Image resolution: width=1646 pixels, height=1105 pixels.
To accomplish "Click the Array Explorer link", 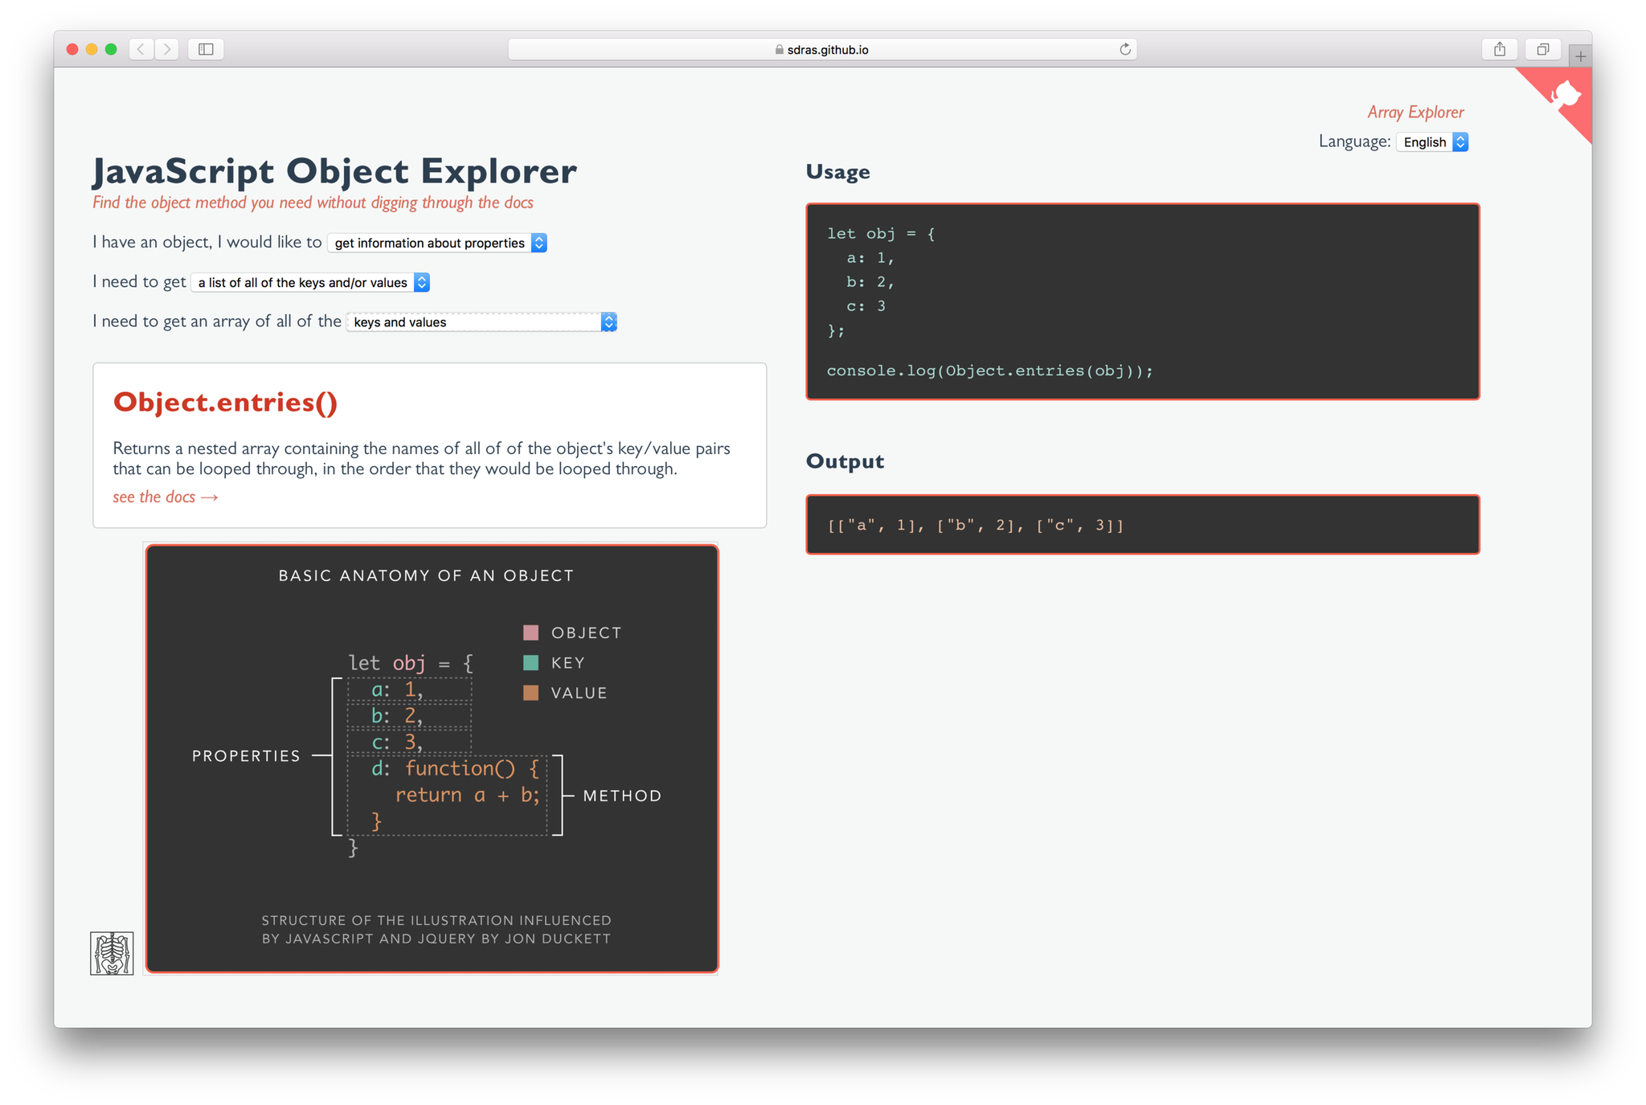I will point(1415,111).
